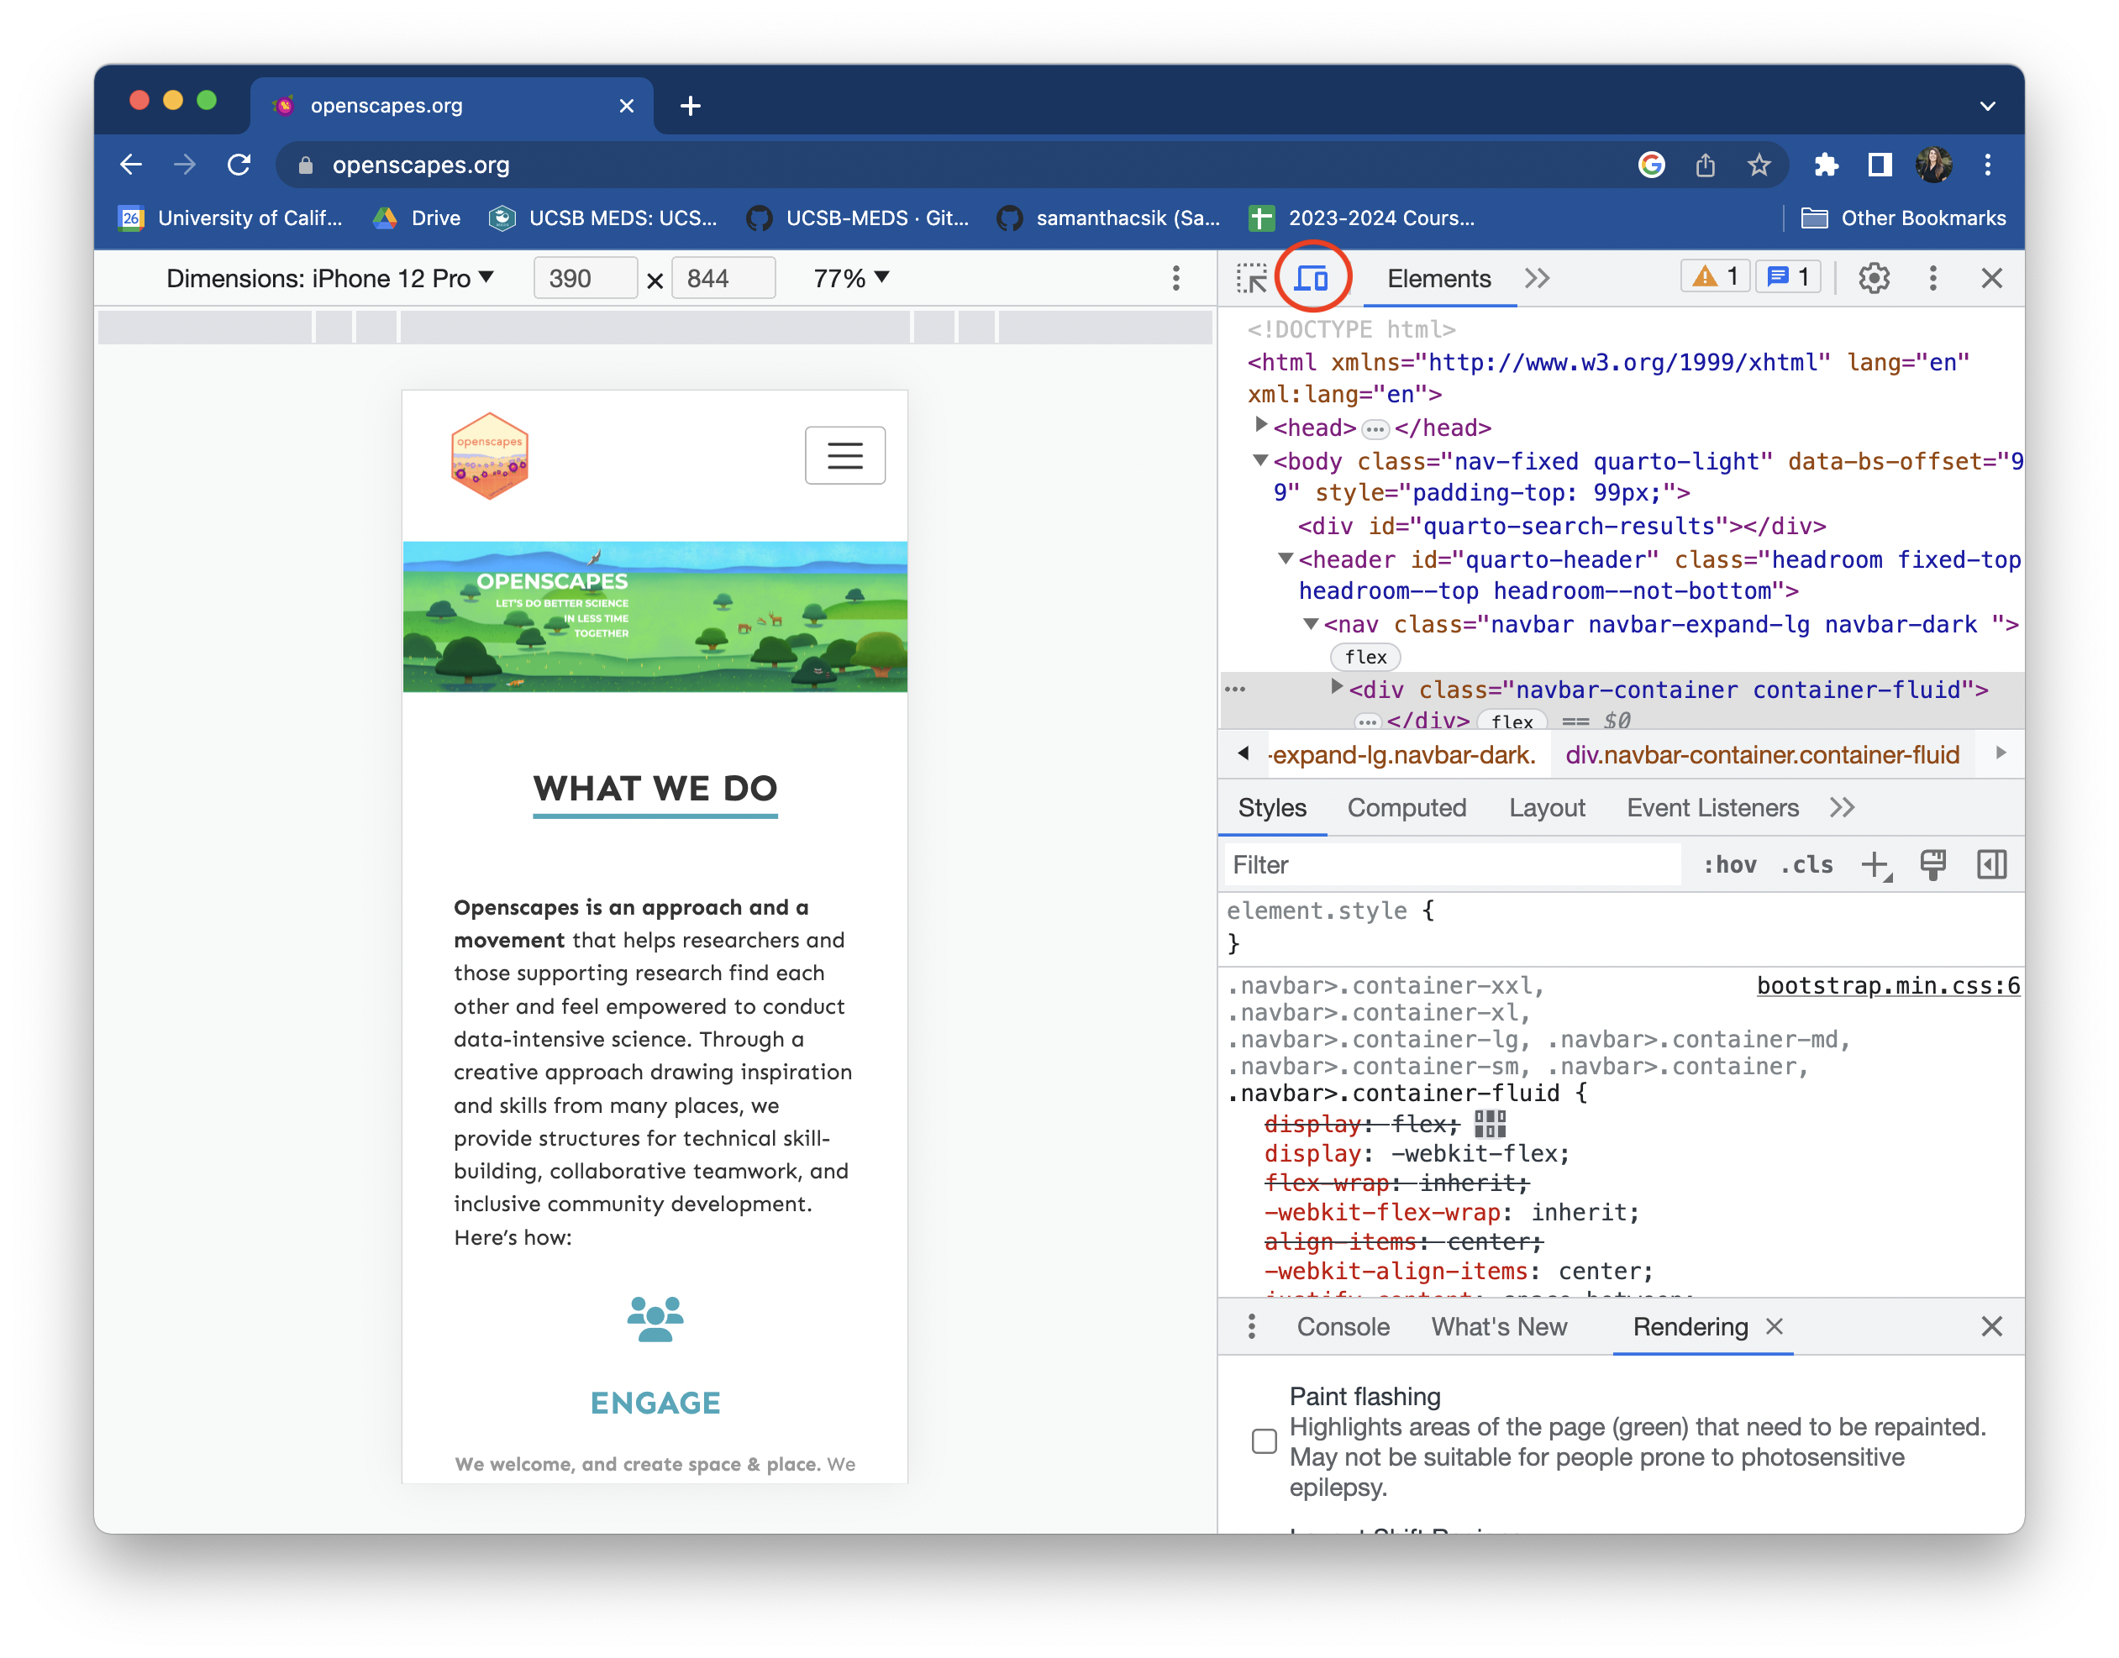Add a new style rule with plus icon
This screenshot has height=1658, width=2119.
(x=1874, y=864)
